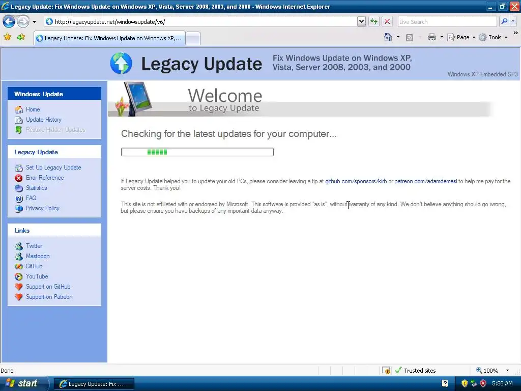Click the Live Search input box

447,21
